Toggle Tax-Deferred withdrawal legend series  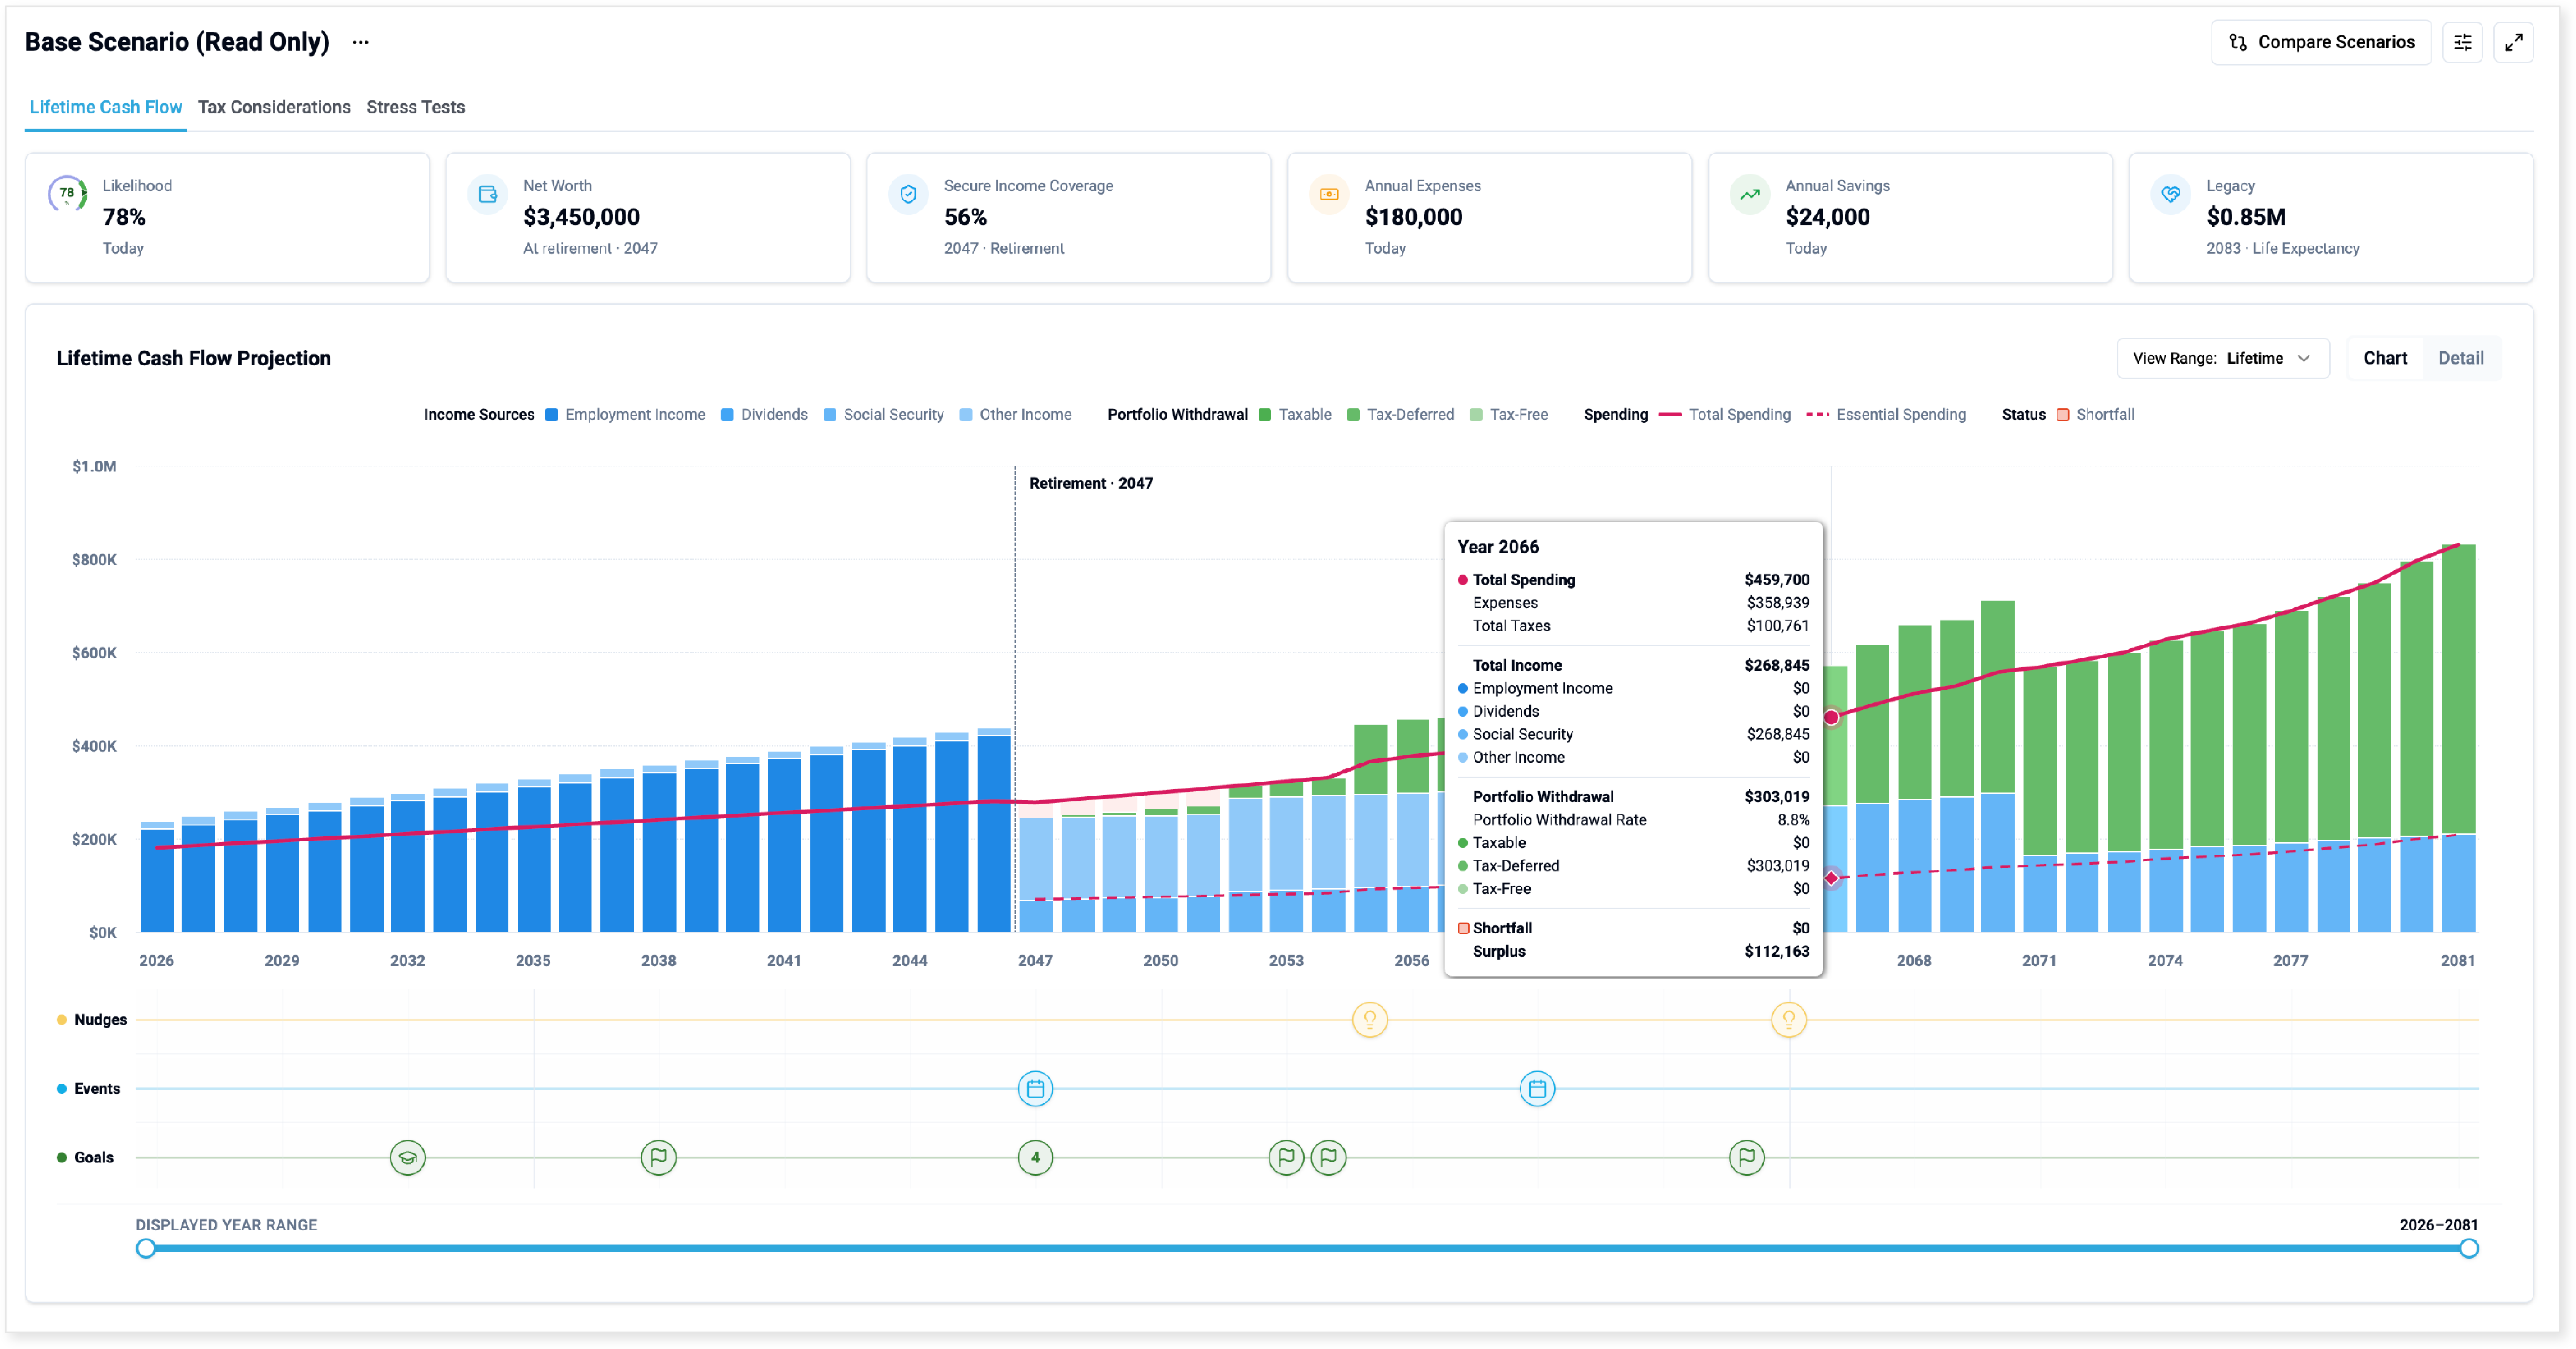click(1400, 415)
